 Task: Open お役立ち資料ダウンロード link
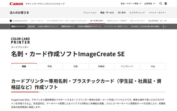click(48, 27)
